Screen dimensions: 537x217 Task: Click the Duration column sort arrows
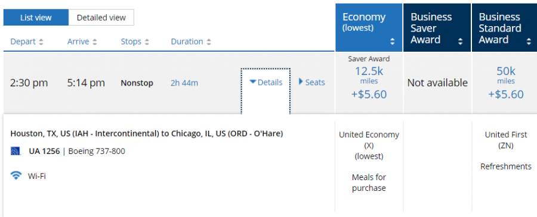click(209, 42)
